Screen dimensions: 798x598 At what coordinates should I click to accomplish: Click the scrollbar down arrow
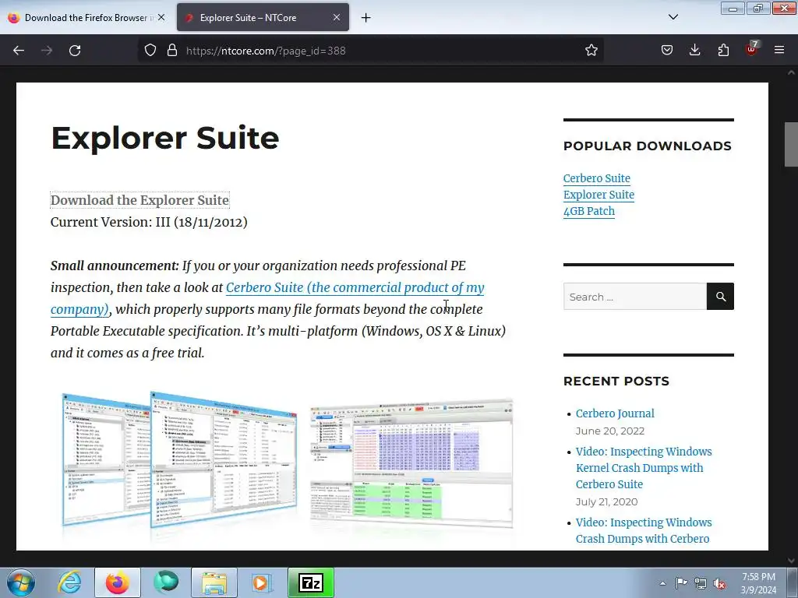click(791, 561)
